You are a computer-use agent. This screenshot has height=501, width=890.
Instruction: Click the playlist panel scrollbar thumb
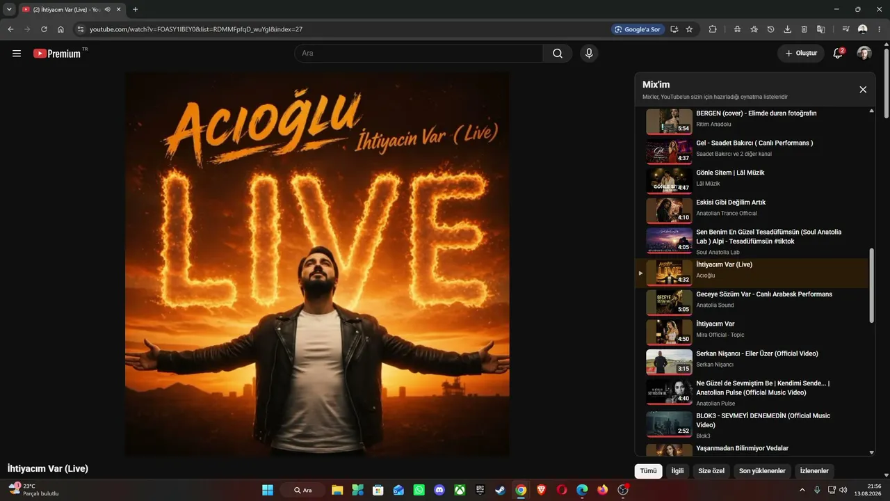(872, 285)
